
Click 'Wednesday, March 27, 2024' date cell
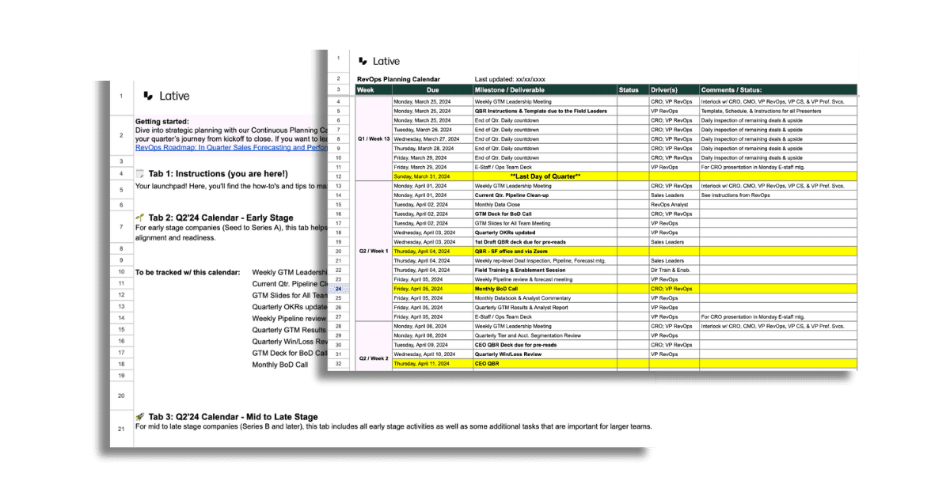(x=431, y=139)
